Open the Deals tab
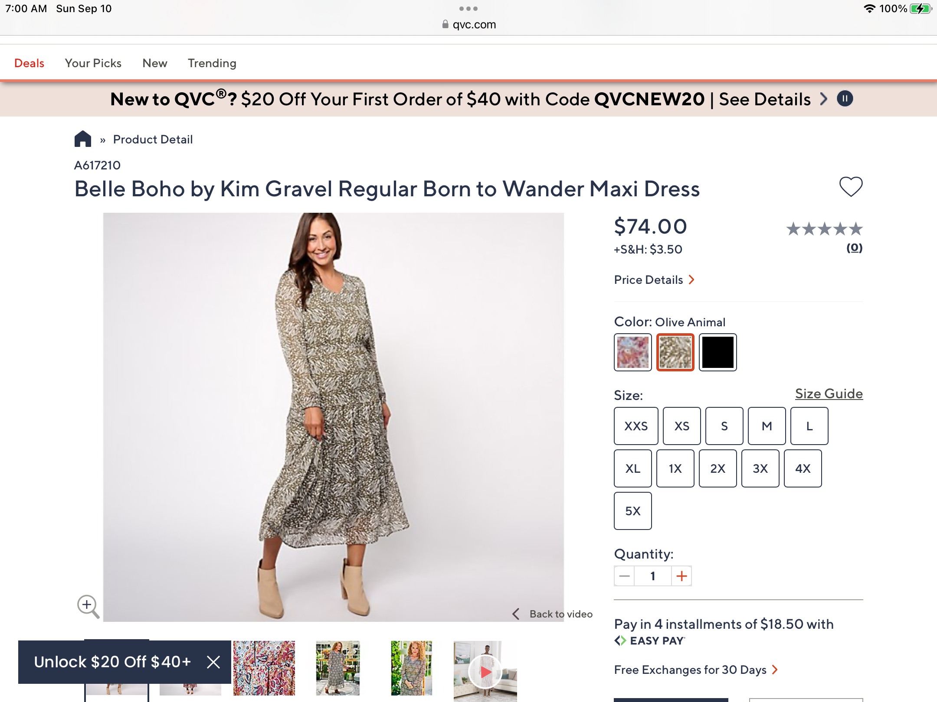Viewport: 937px width, 702px height. (x=29, y=63)
